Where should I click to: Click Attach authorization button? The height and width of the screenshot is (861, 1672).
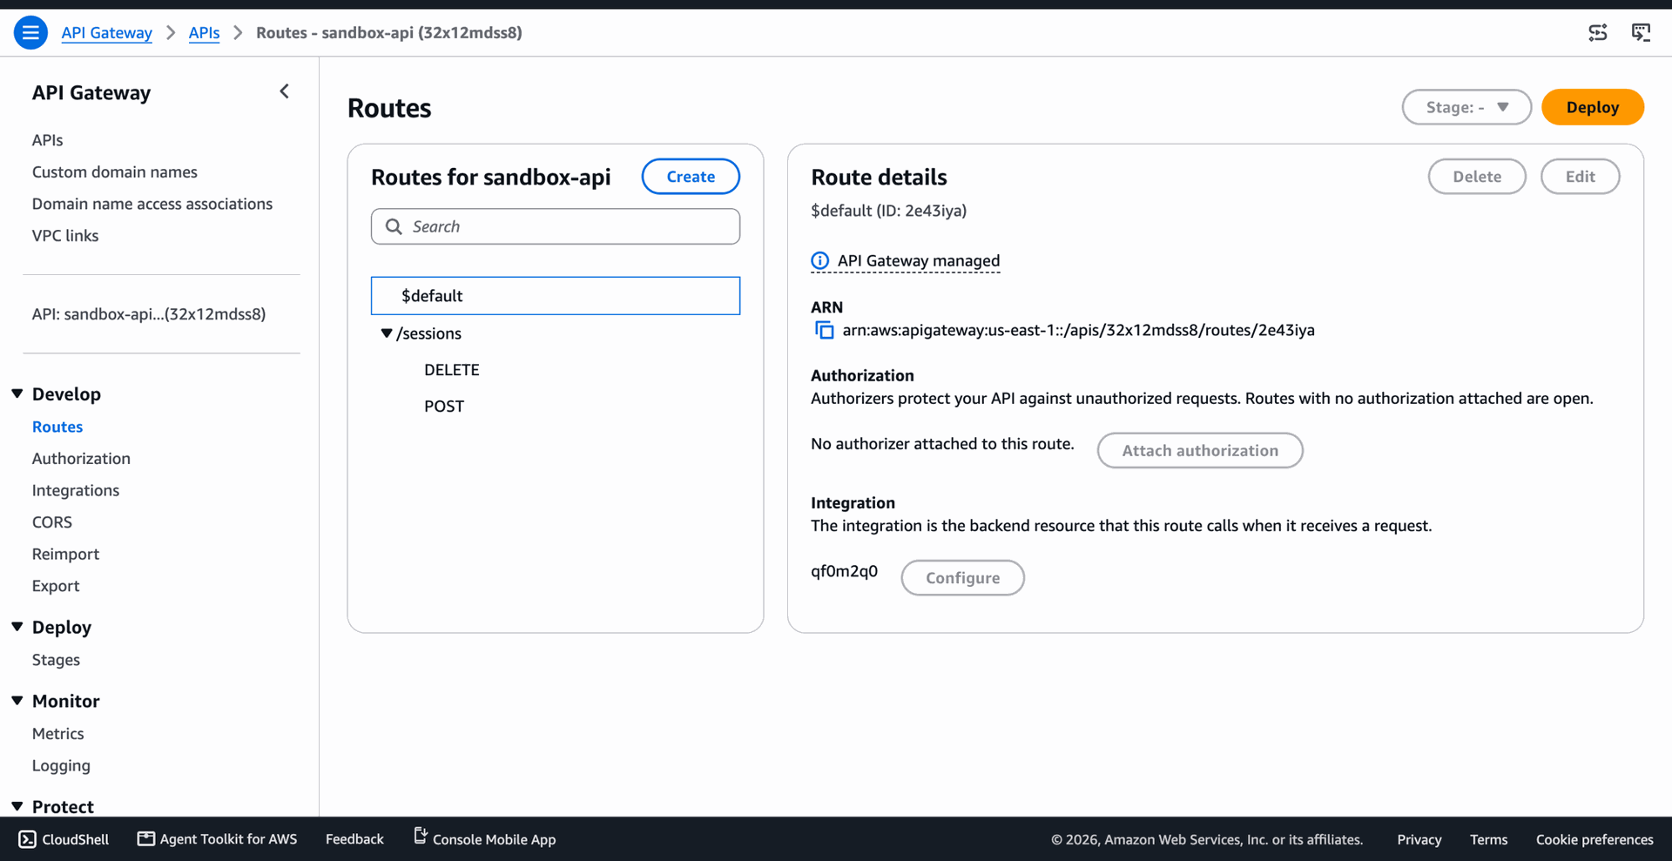[x=1200, y=450]
